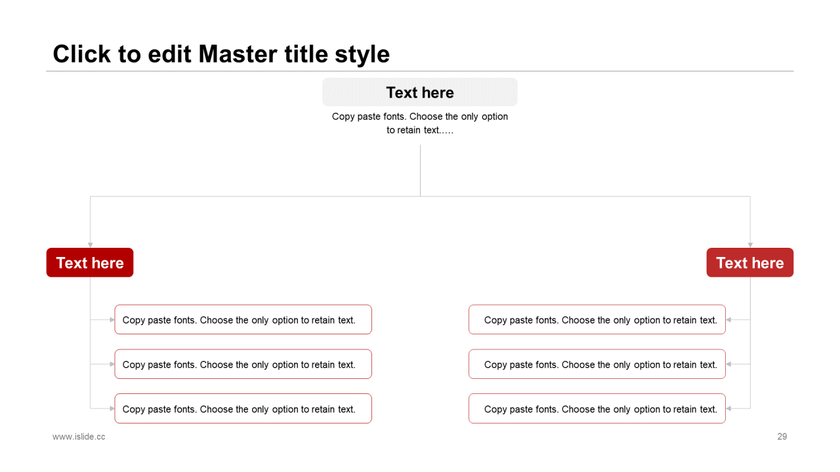This screenshot has height=472, width=840.
Task: Select the gray 'Text here' box at top
Action: tap(420, 92)
